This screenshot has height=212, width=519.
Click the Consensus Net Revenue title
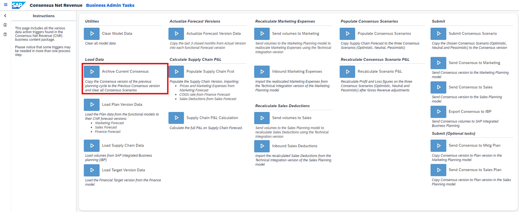(x=56, y=5)
